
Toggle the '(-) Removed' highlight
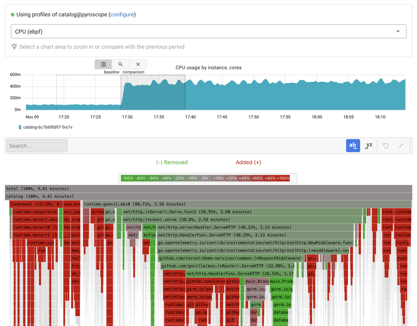click(x=172, y=162)
